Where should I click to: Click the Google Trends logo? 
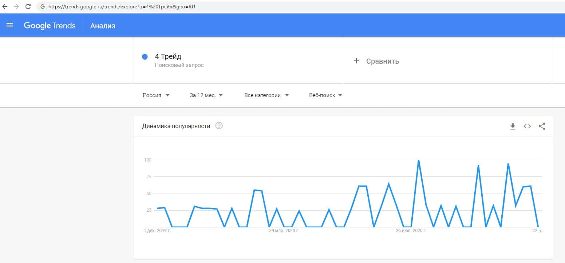pyautogui.click(x=50, y=25)
